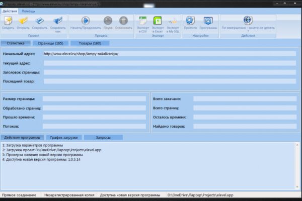Click the Доступна новая версия программы status
Screen dimensions: 302x201
[x=130, y=195]
